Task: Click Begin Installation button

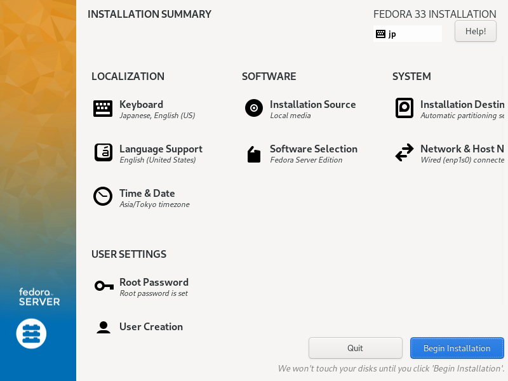Action: (x=457, y=348)
